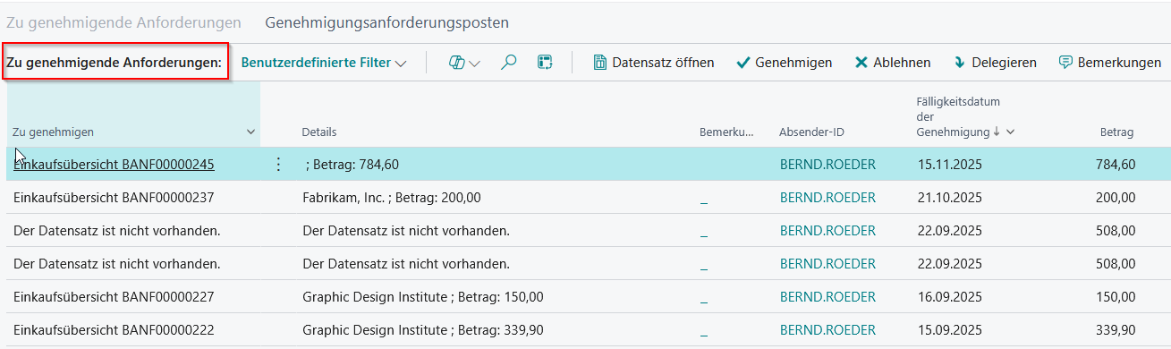Screen dimensions: 1171x349
Task: Click BERND.ROEDER in the 784,60 row
Action: pos(827,165)
